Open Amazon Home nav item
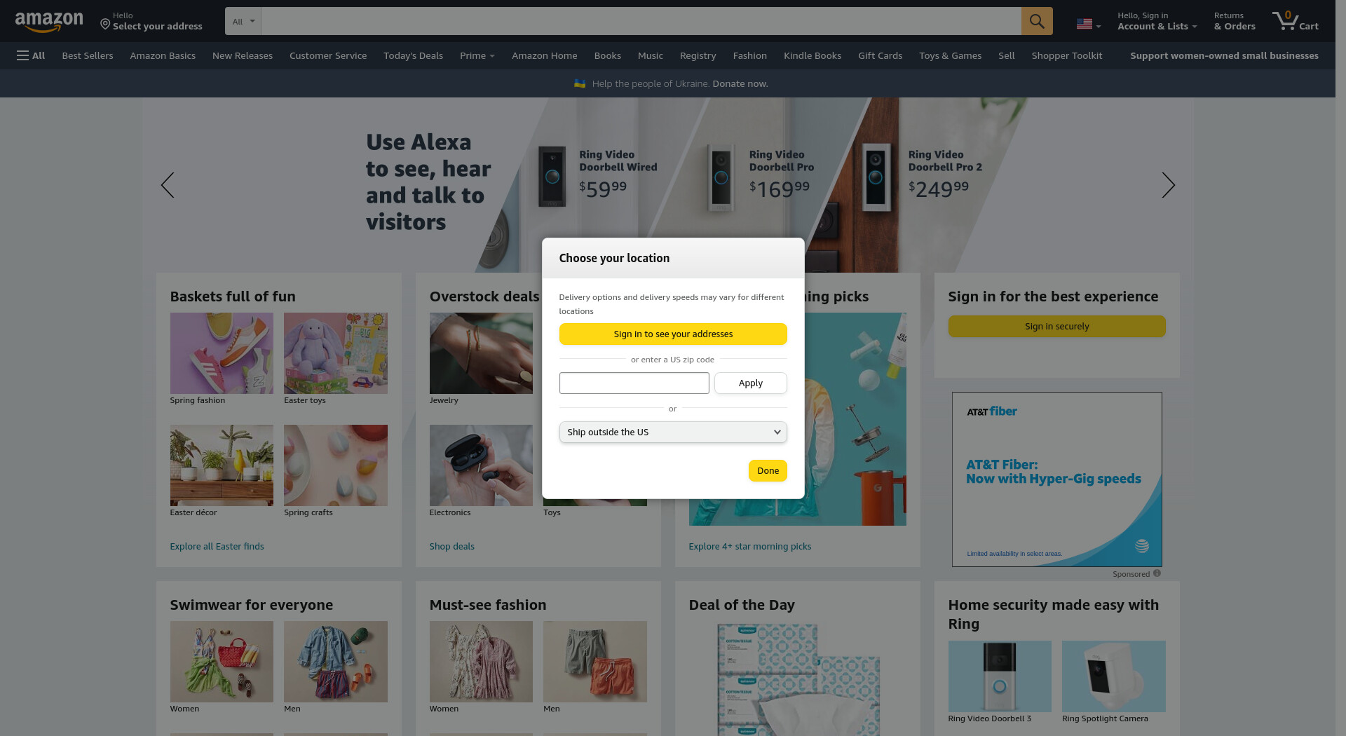 click(545, 55)
